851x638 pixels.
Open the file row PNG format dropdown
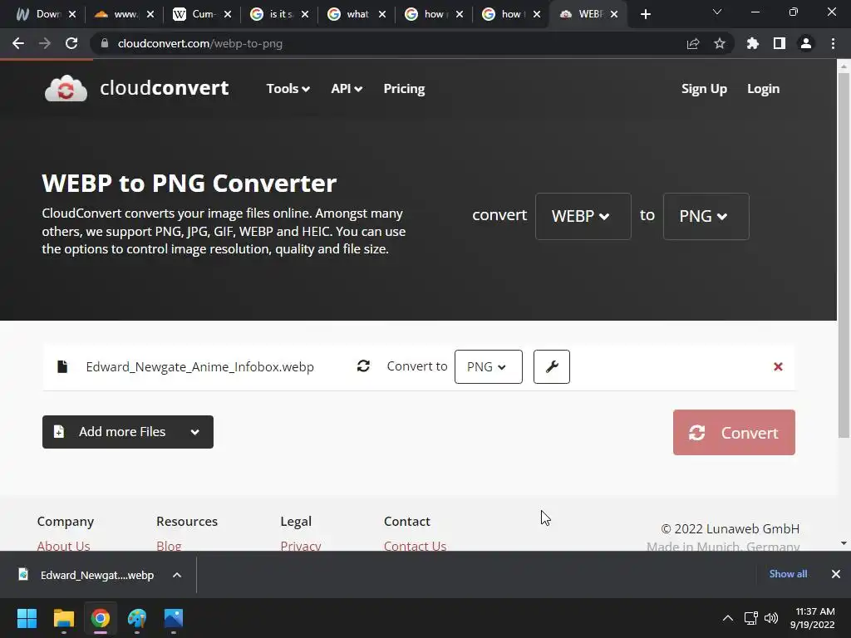pyautogui.click(x=489, y=366)
